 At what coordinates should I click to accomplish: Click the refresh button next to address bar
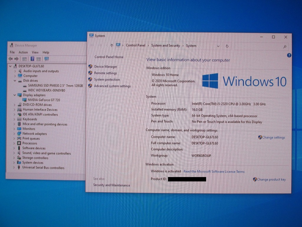click(x=227, y=46)
